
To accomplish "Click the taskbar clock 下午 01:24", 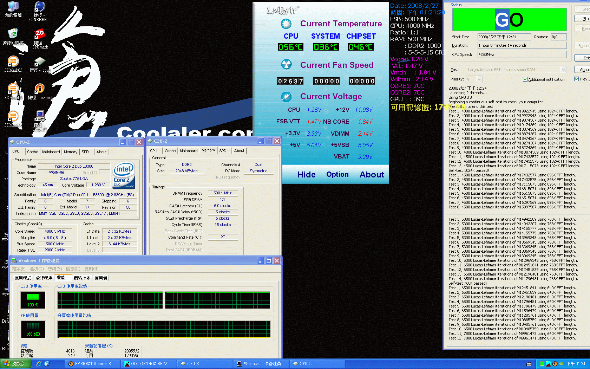I will (576, 364).
